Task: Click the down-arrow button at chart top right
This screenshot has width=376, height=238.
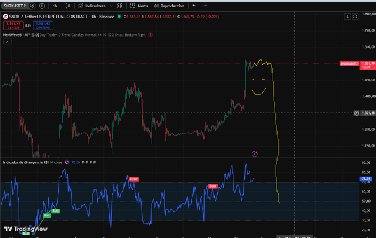Action: pyautogui.click(x=347, y=17)
